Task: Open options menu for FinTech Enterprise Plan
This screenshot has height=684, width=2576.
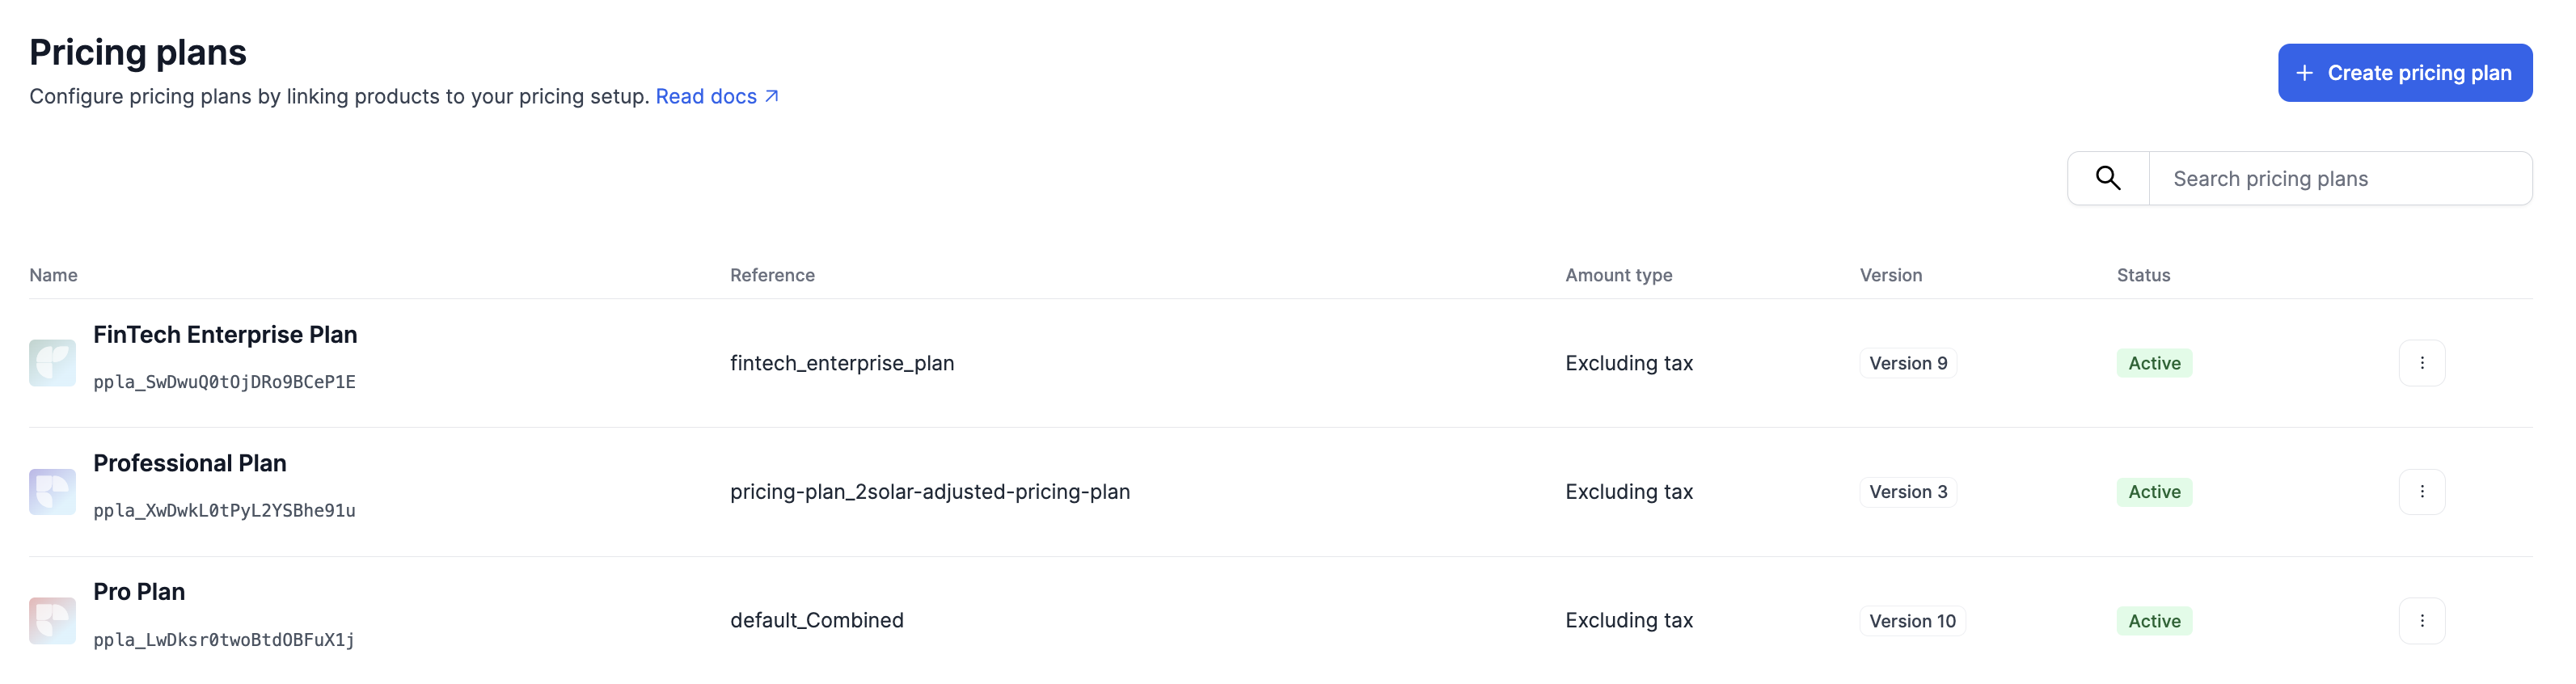Action: tap(2421, 363)
